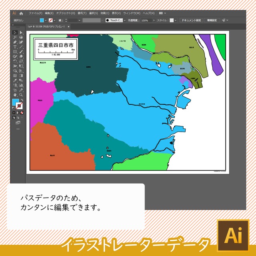The image size is (256, 256).
Task: Set toolbar paint mode to Gradient
Action: (x=18, y=113)
